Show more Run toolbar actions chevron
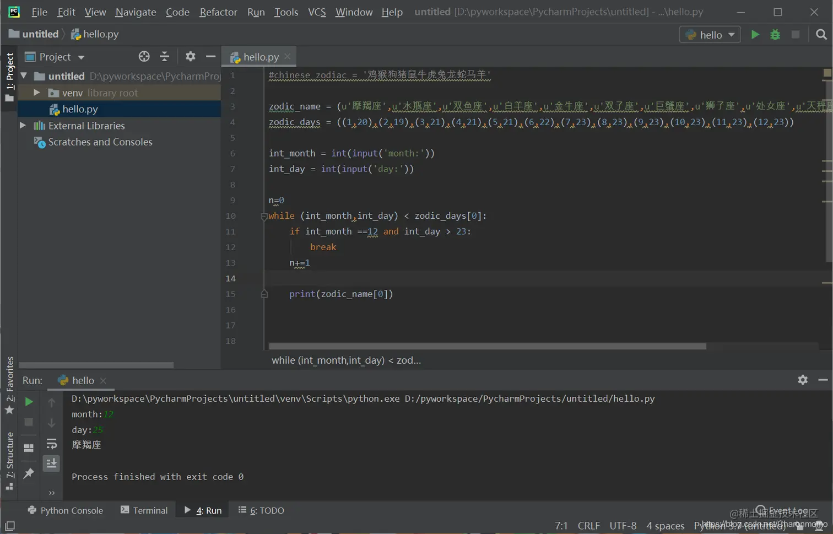The image size is (833, 534). coord(52,493)
